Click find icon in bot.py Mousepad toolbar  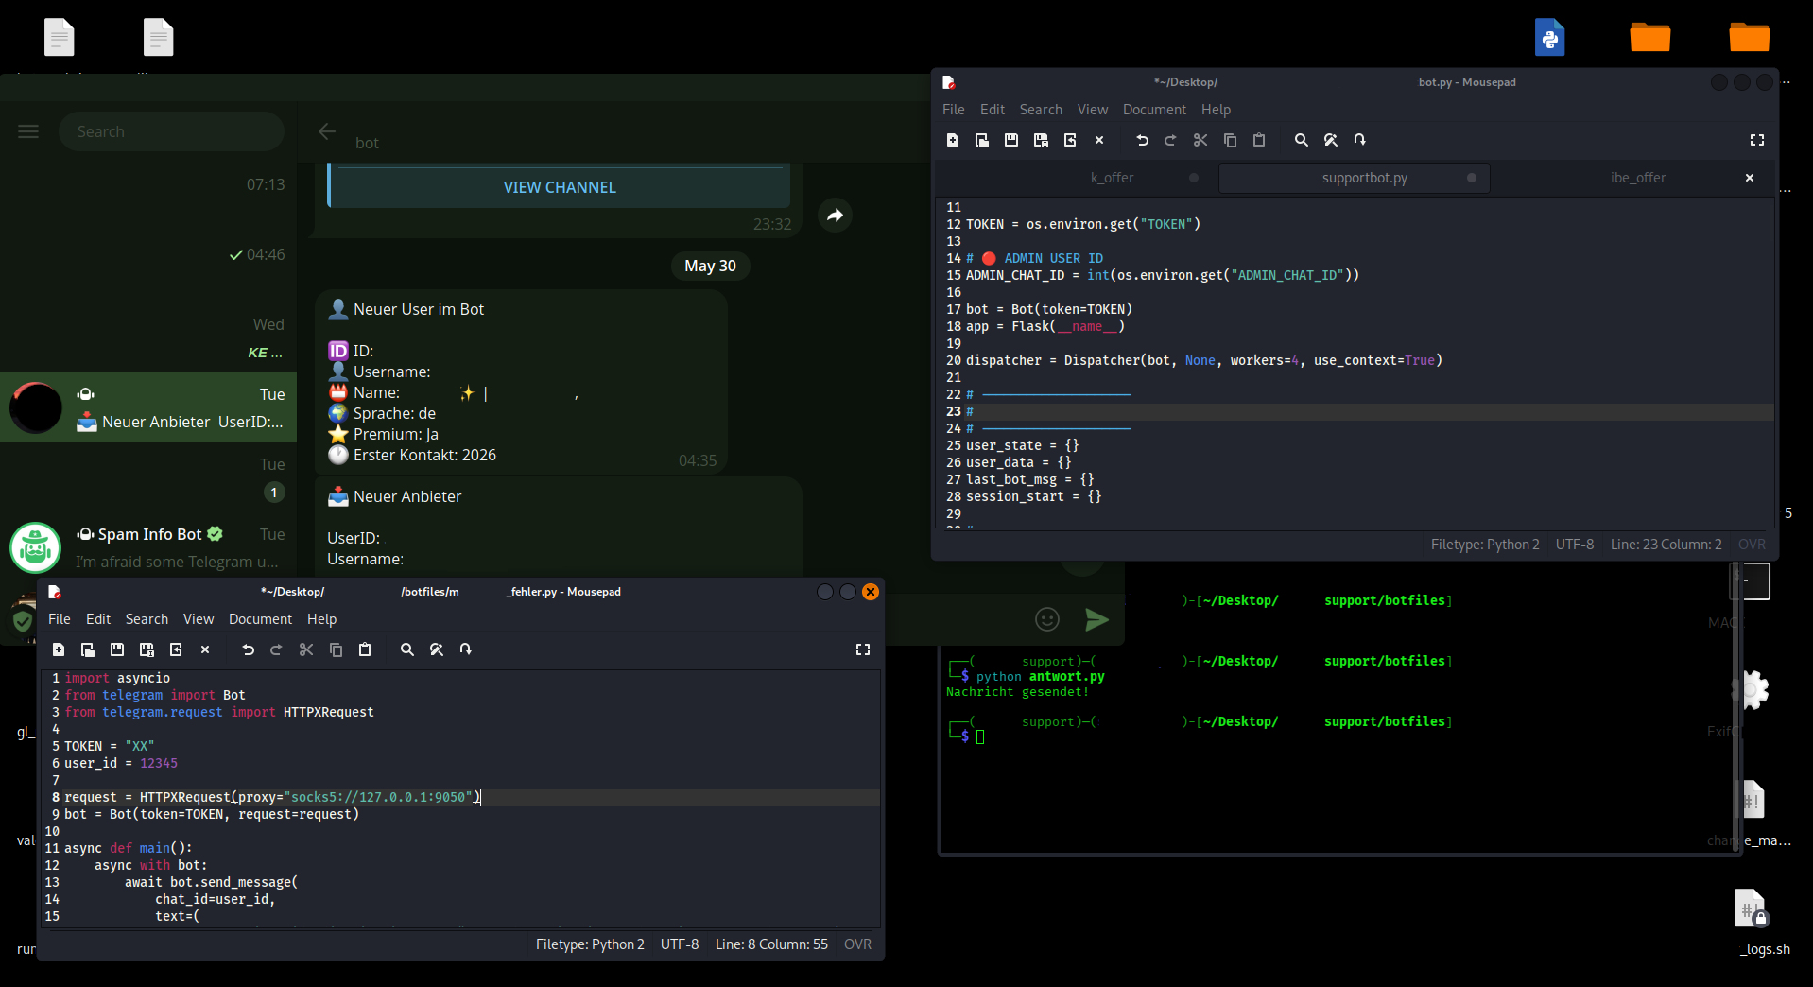(x=1302, y=140)
